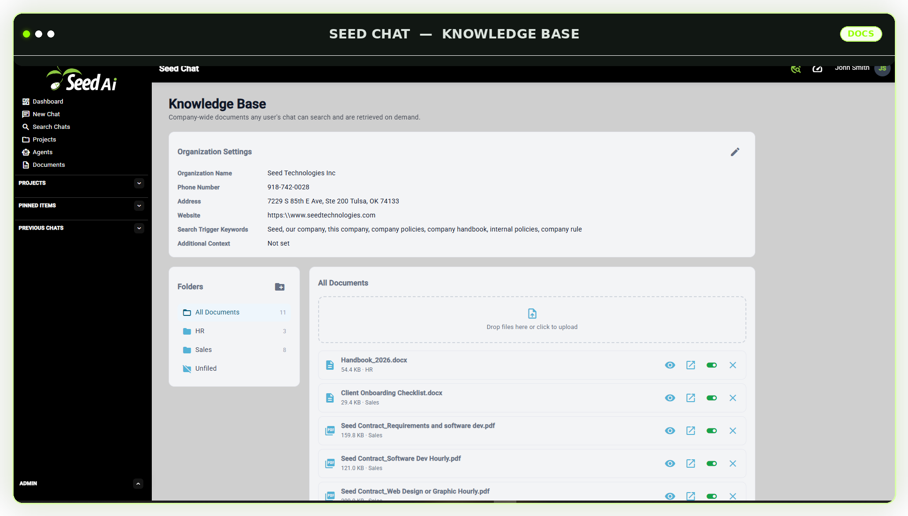The height and width of the screenshot is (516, 908).
Task: Preview Handbook_2026.docx with eye icon
Action: (x=670, y=365)
